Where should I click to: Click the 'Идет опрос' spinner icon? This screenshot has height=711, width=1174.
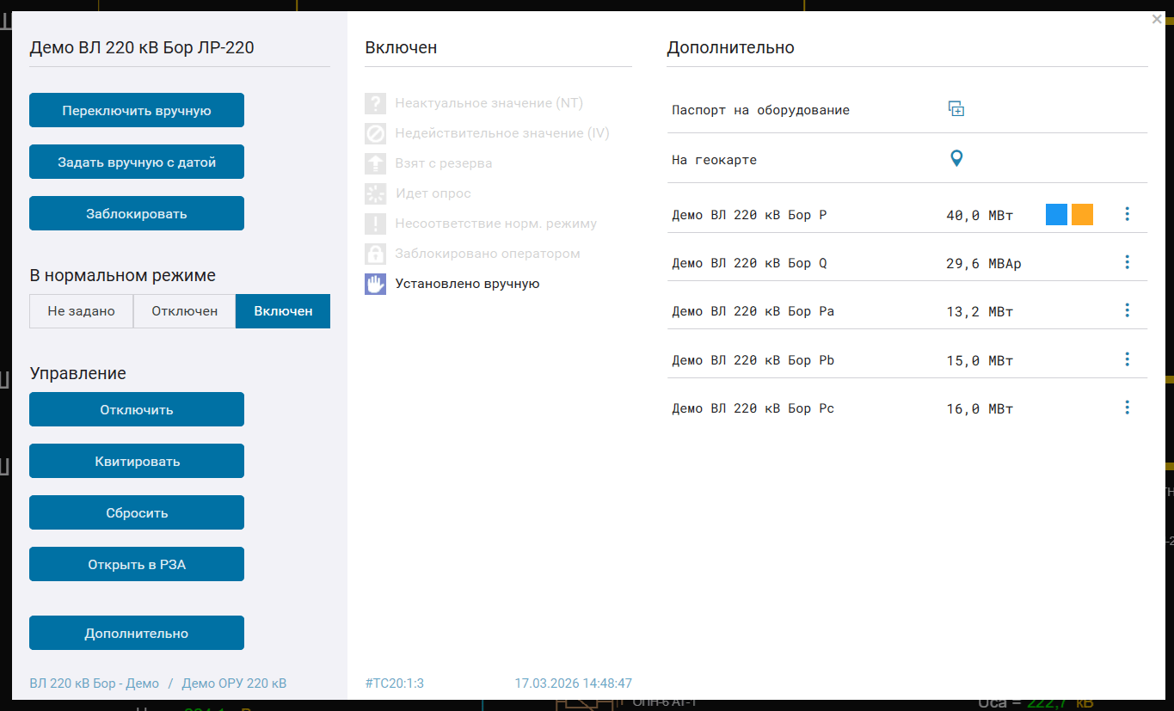point(375,193)
